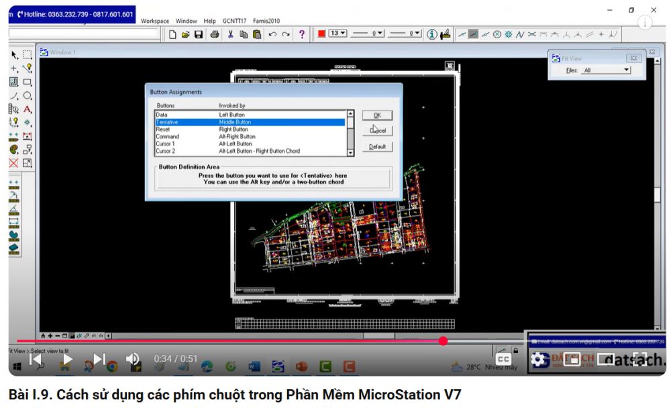
Task: Select the Place Circle tool
Action: [x=28, y=96]
